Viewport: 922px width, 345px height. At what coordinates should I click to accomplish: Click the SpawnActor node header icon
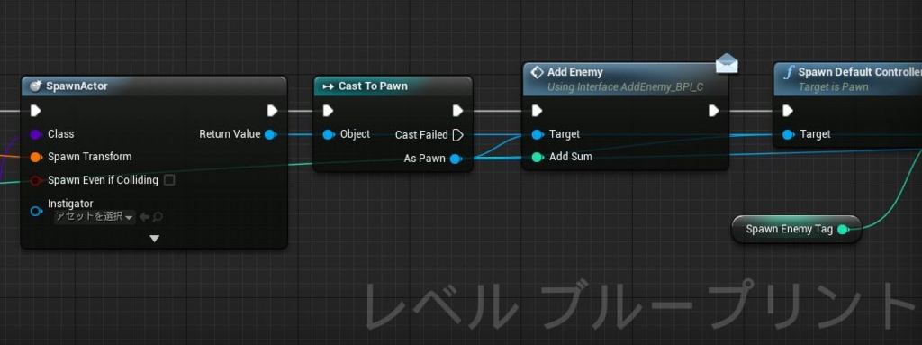35,86
